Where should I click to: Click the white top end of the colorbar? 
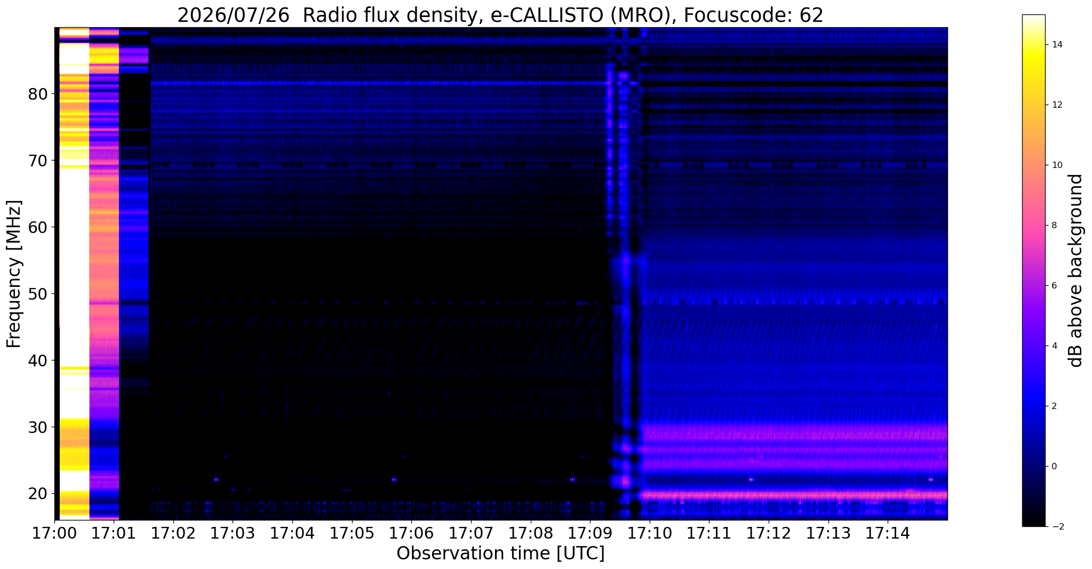click(1033, 19)
